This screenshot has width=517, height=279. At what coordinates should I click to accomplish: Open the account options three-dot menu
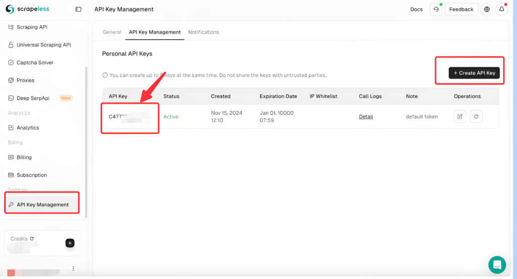[x=73, y=269]
